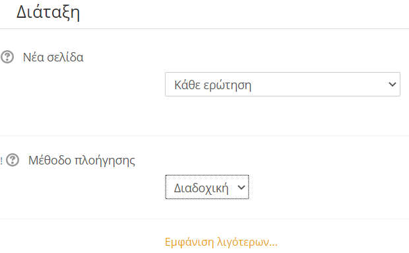Viewport: 409px width, 253px height.
Task: Open help for Μέθοδο πλοήγησης setting
Action: 13,160
